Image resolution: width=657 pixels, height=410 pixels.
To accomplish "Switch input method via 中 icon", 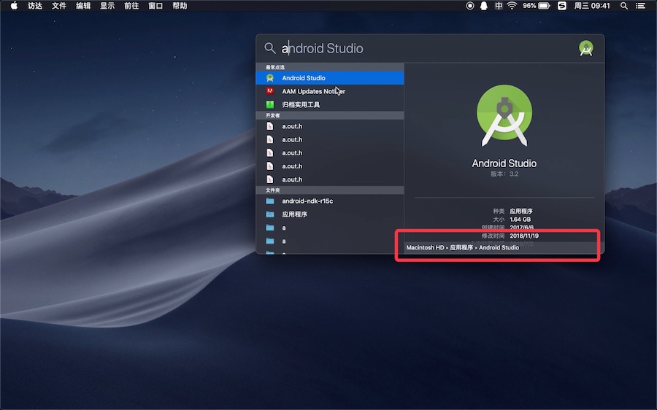I will 498,6.
